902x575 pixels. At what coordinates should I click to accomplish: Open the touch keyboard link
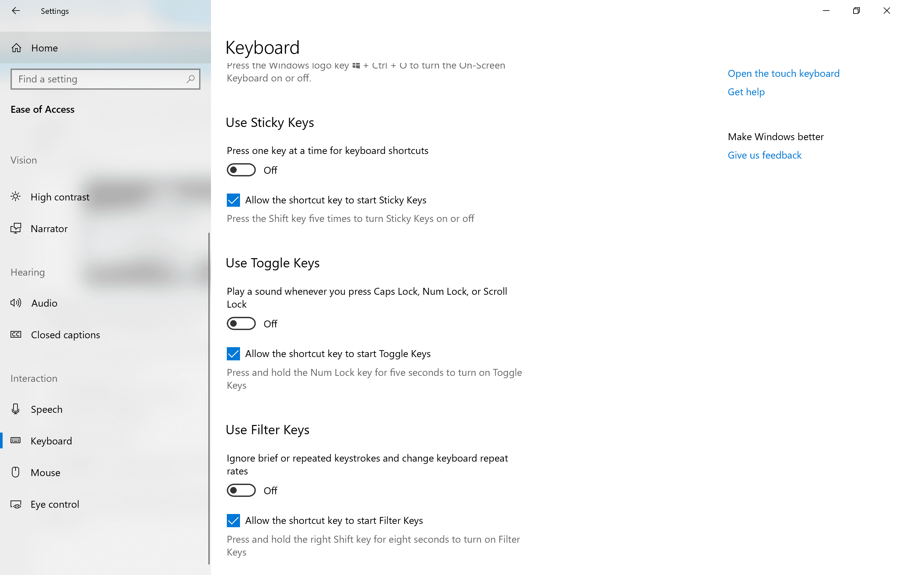click(784, 74)
